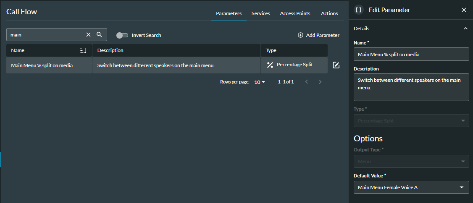Toggle the Invert Search switch
Screen dimensions: 473x203
click(122, 35)
